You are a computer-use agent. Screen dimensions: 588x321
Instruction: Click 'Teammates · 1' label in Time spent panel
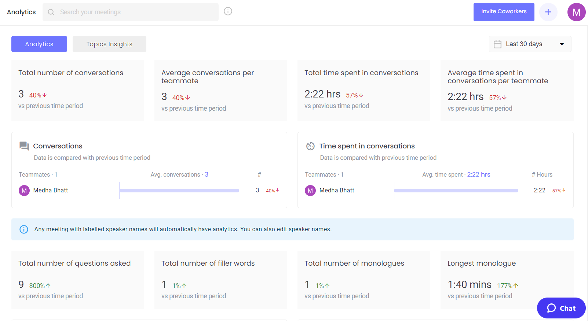tap(324, 175)
